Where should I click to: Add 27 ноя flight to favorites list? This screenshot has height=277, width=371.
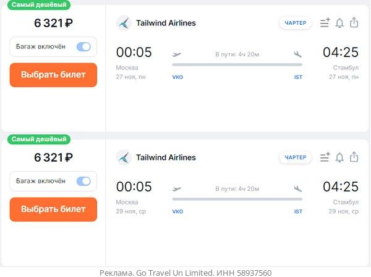pos(325,23)
